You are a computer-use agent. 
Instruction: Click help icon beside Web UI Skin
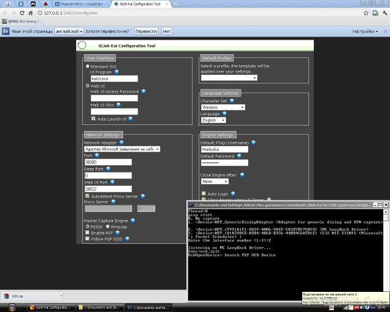(x=117, y=105)
